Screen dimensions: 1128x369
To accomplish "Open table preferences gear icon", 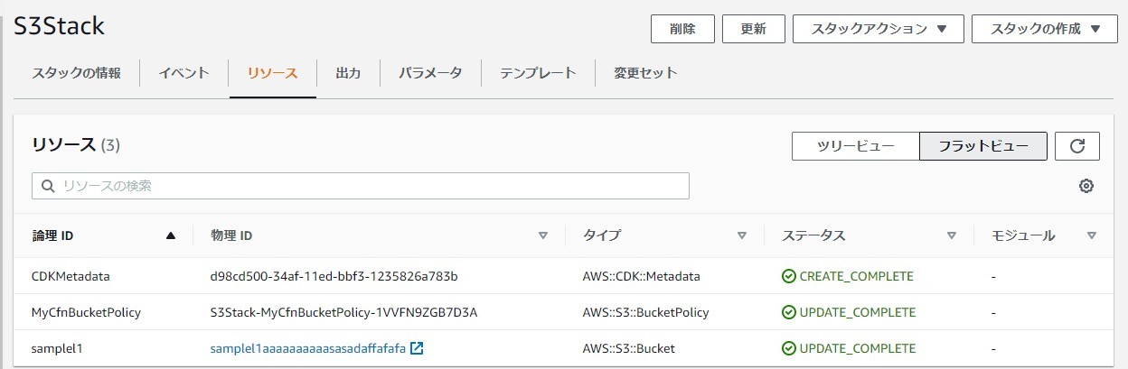I will pos(1086,186).
